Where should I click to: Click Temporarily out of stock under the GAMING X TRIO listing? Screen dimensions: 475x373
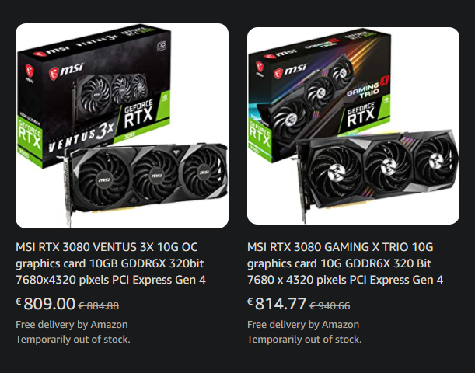[x=305, y=340]
